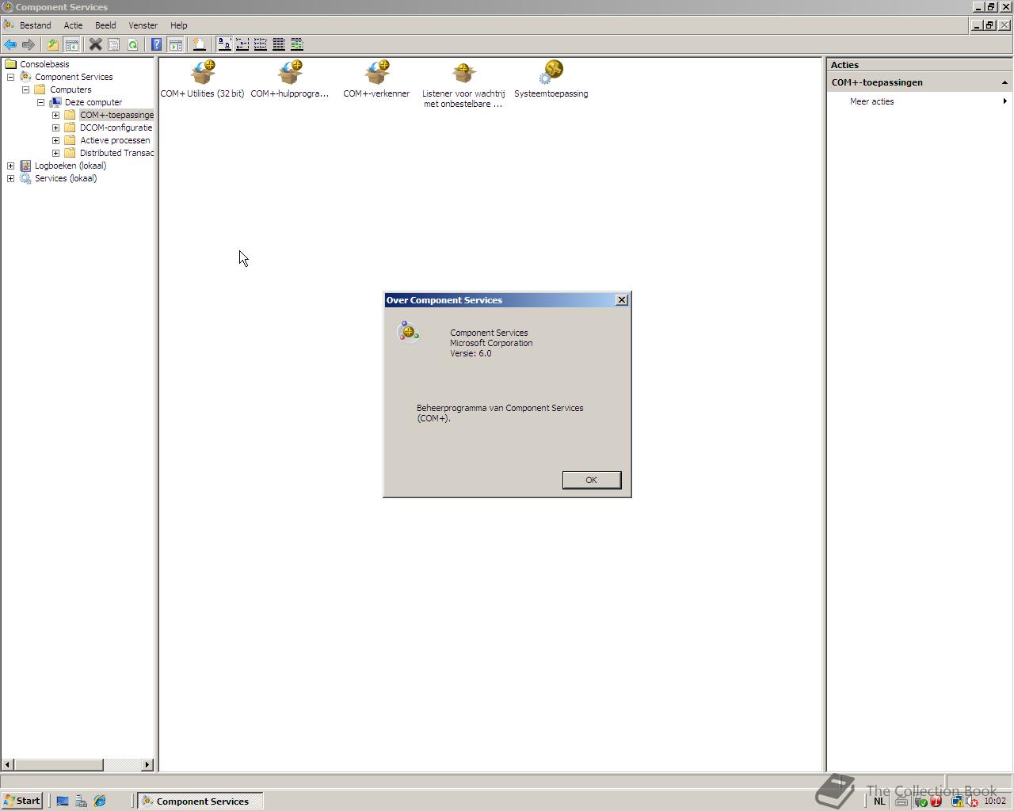This screenshot has width=1014, height=811.
Task: Click the Refresh toolbar icon
Action: coord(132,44)
